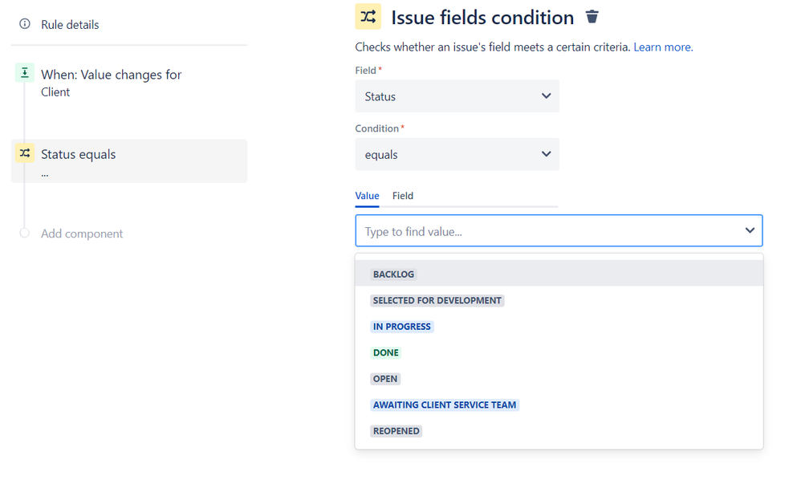Click the Rule details info icon

click(x=25, y=25)
